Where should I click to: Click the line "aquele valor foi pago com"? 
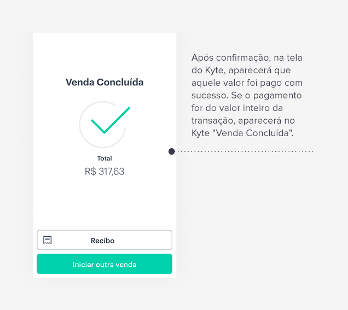click(247, 83)
